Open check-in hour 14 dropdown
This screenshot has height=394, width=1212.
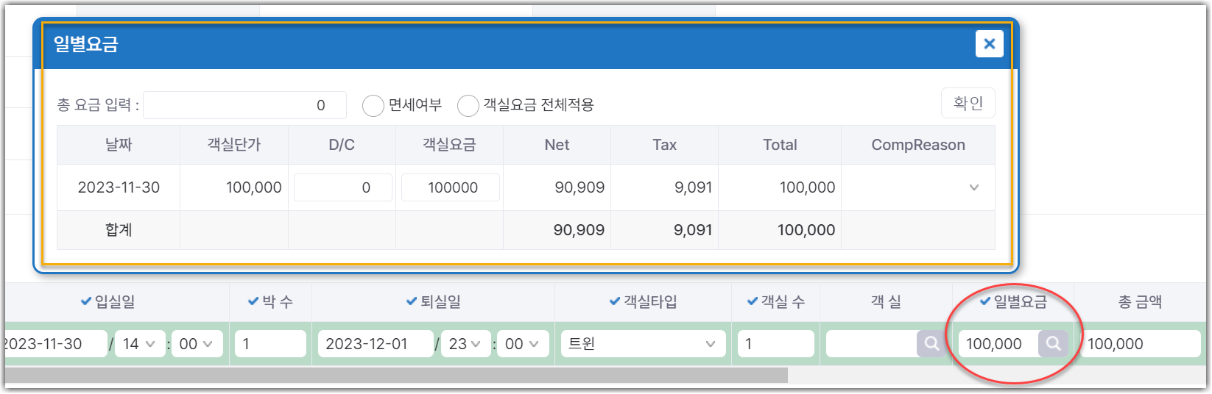pyautogui.click(x=140, y=343)
